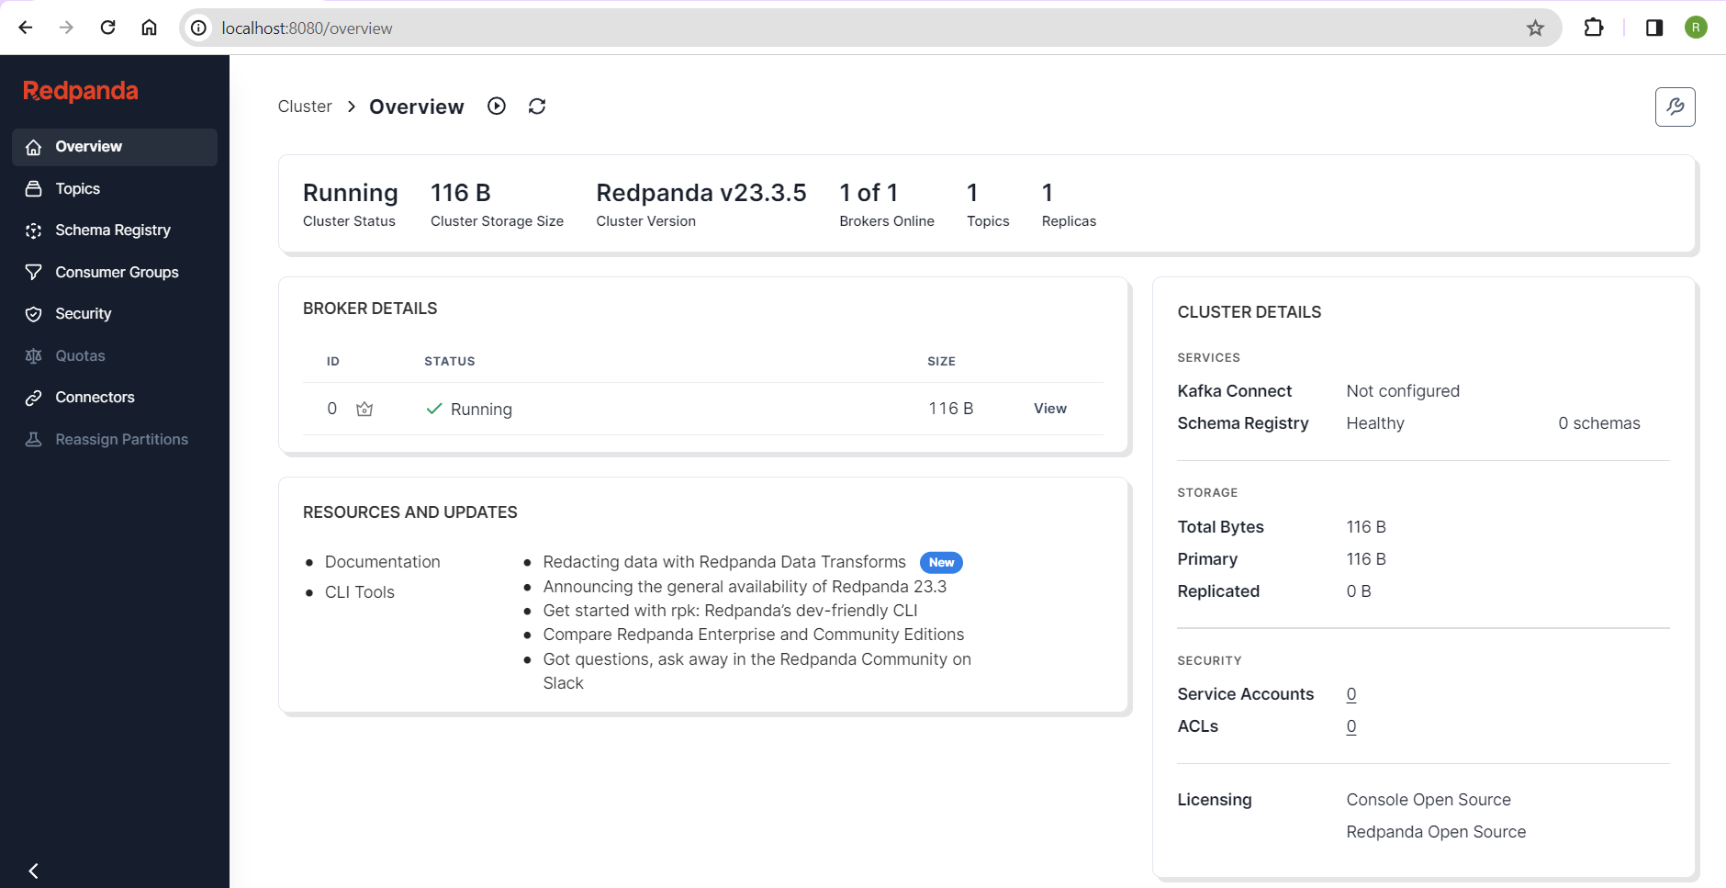Open the Overview menu item

[x=115, y=147]
